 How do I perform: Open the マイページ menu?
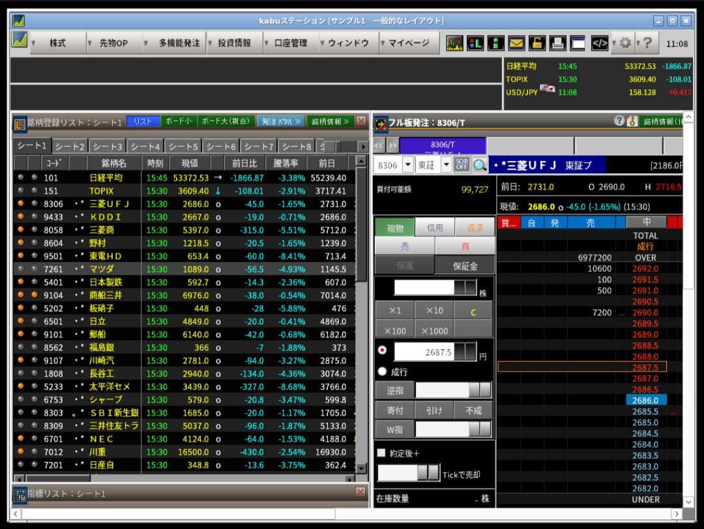click(x=409, y=43)
